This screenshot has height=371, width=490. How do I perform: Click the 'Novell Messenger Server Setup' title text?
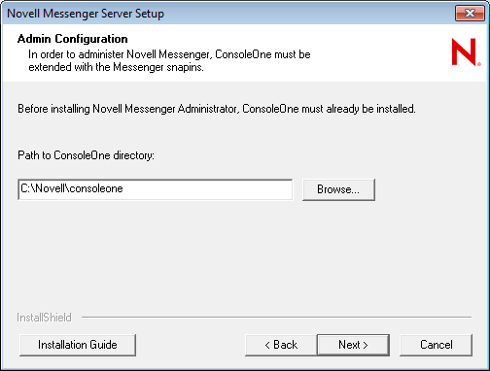pos(86,14)
